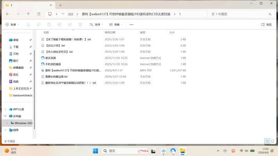This screenshot has height=156, width=278.
Task: Click the trash can Delete icon
Action: [x=80, y=25]
